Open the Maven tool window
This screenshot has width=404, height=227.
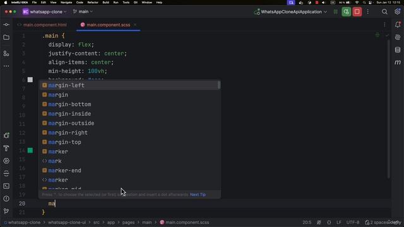(398, 62)
